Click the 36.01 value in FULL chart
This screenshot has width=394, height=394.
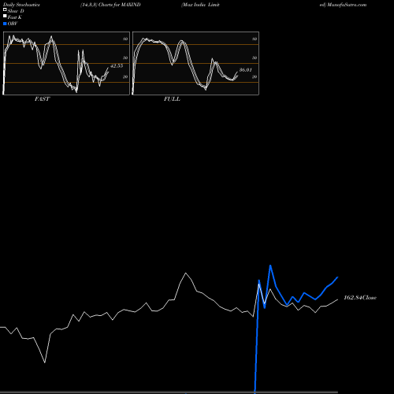pyautogui.click(x=246, y=70)
